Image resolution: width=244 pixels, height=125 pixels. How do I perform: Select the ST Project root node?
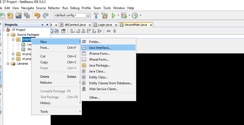(x=19, y=30)
